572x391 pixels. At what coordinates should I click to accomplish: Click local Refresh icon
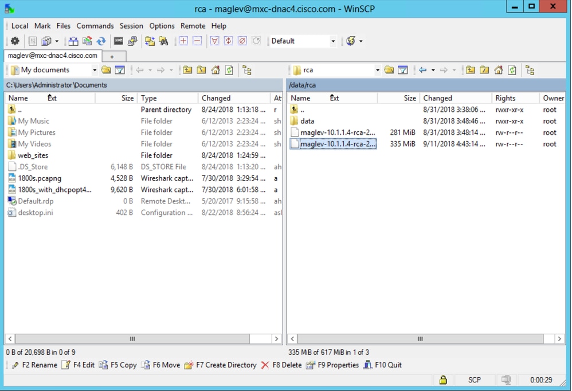[x=229, y=70]
